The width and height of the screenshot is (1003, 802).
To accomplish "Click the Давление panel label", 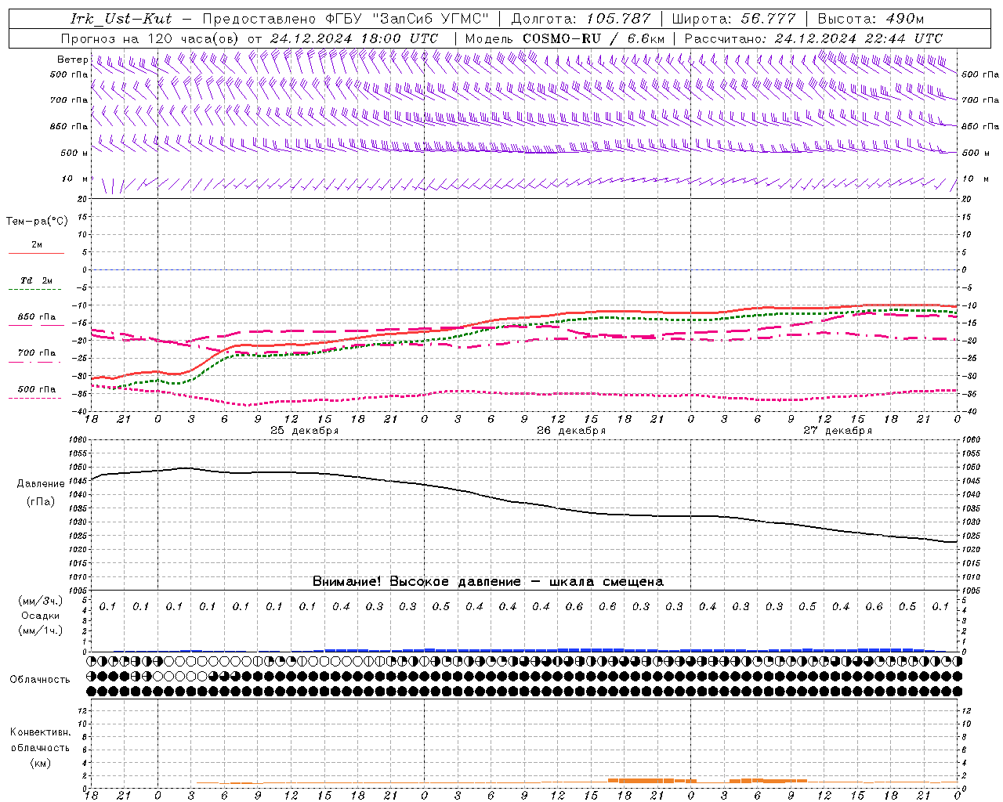I will 41,484.
